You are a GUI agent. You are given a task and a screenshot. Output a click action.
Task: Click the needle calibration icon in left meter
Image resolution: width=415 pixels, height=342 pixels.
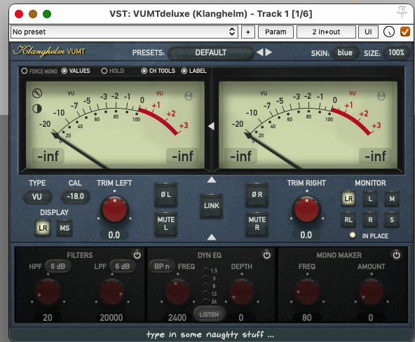pos(37,93)
